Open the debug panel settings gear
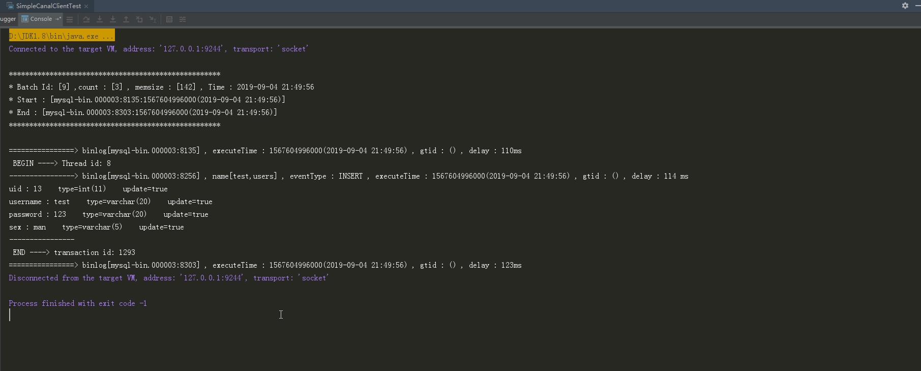 click(x=905, y=6)
